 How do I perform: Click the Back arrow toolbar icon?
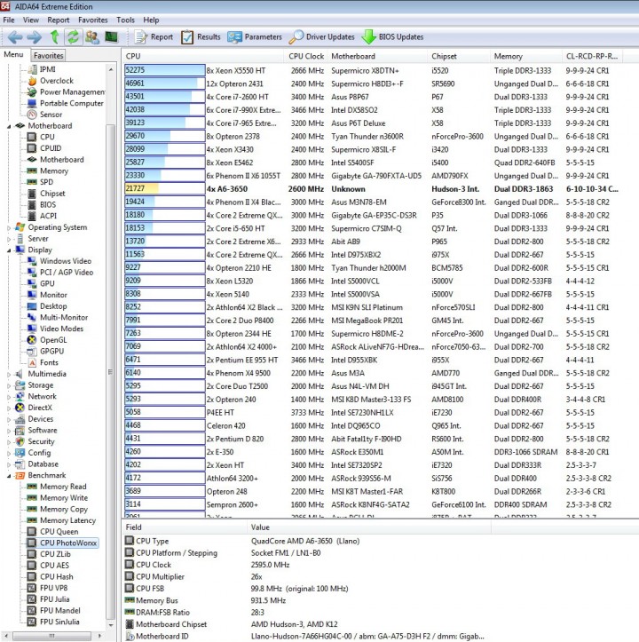pos(15,37)
